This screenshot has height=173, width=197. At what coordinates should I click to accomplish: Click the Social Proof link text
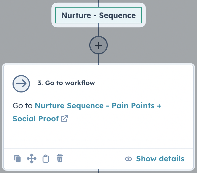(x=36, y=119)
